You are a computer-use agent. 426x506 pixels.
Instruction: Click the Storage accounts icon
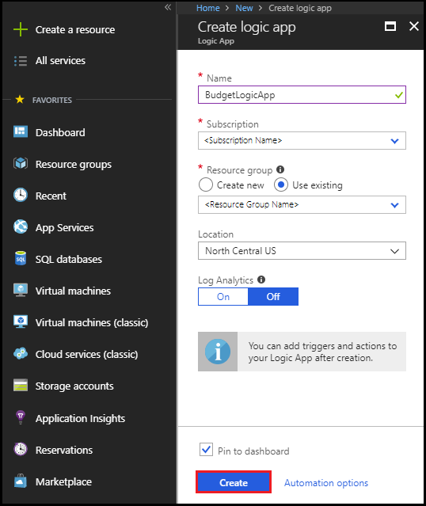21,386
